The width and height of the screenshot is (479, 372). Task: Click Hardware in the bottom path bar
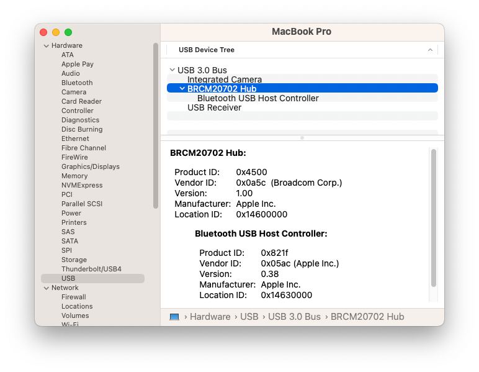point(210,317)
